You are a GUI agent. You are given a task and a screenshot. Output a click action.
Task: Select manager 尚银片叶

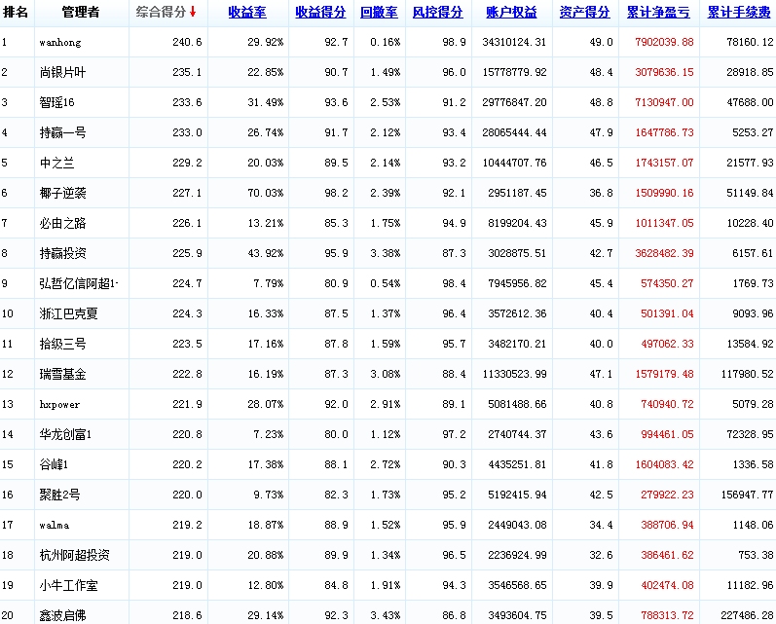pyautogui.click(x=62, y=72)
